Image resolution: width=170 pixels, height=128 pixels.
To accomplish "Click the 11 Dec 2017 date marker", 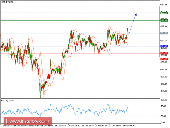I will pyautogui.click(x=6, y=126).
